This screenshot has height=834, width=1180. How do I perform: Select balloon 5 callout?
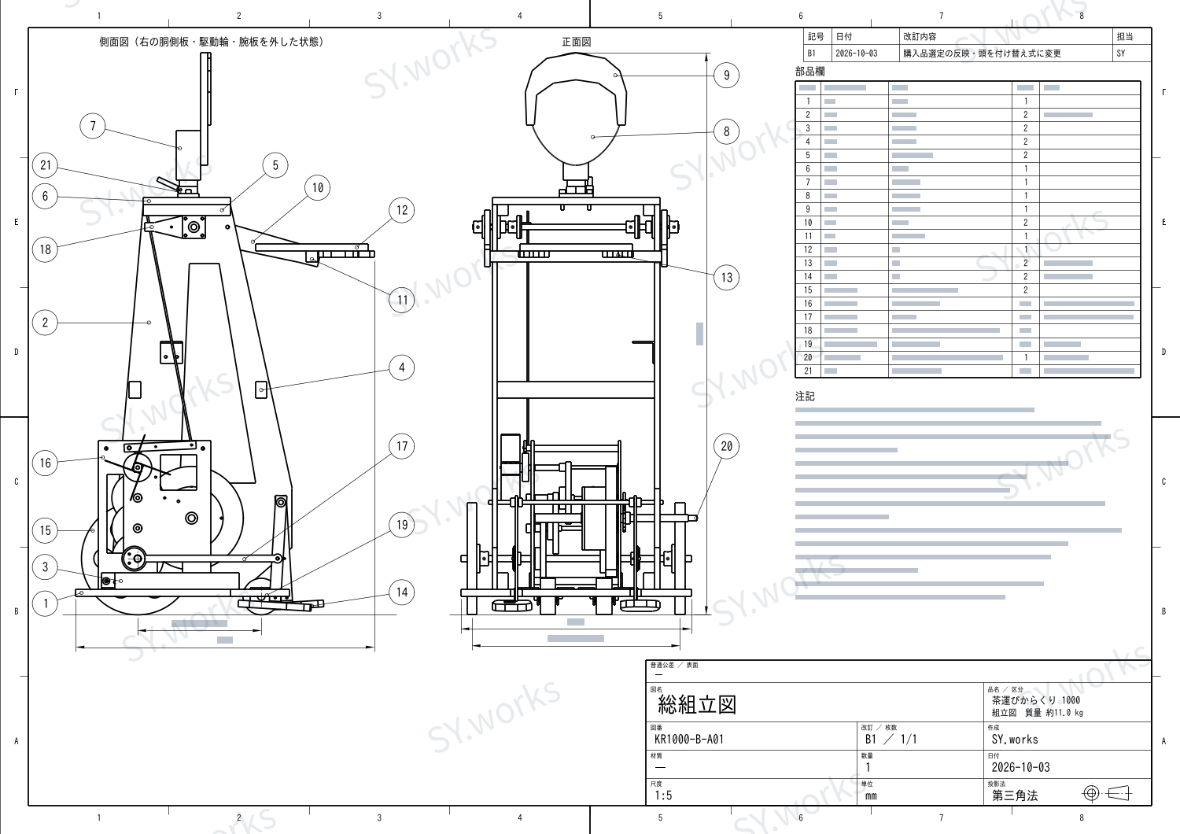point(275,165)
